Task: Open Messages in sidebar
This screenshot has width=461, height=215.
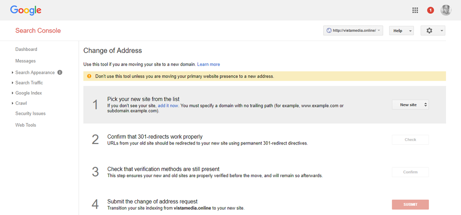Action: (x=25, y=61)
